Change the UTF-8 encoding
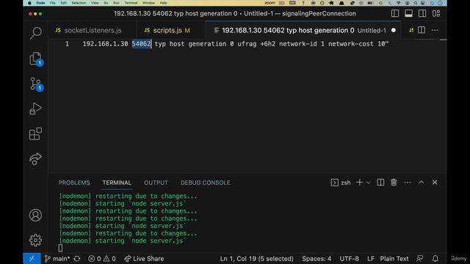 [x=350, y=259]
